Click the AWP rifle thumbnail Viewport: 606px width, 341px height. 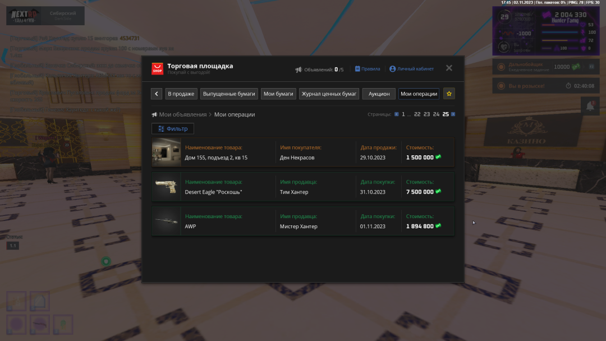166,222
